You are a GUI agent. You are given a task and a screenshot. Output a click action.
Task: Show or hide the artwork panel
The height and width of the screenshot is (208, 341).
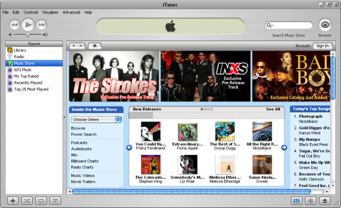click(x=55, y=201)
